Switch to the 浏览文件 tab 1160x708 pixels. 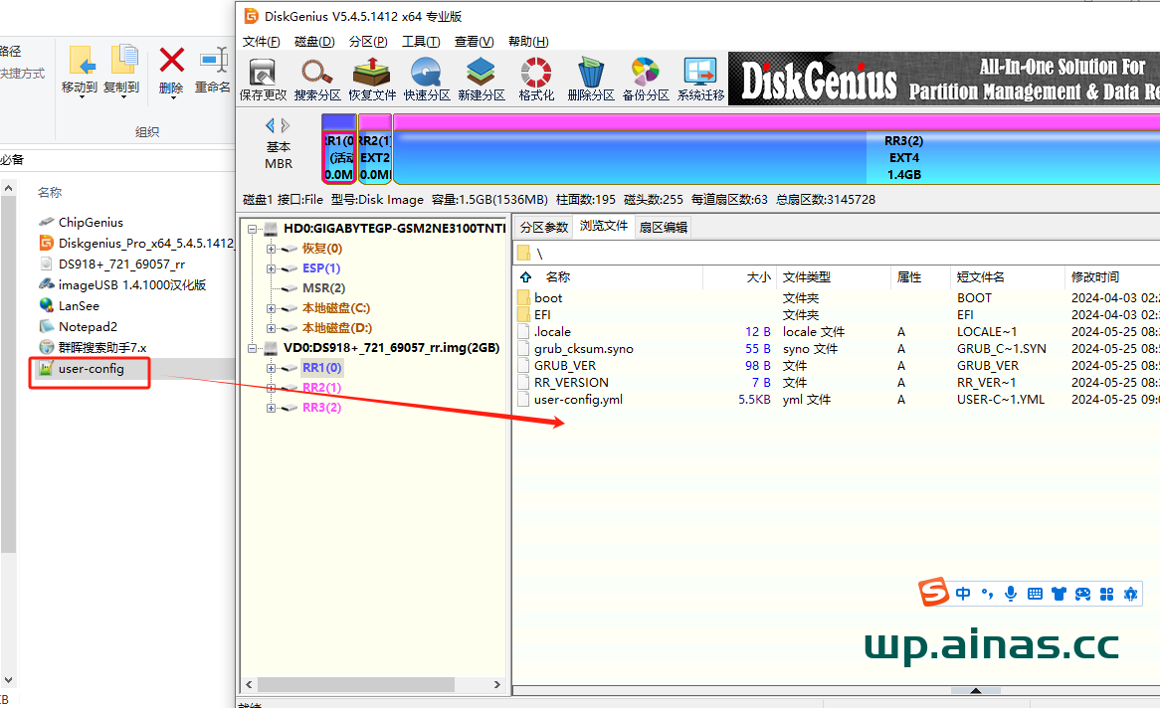(604, 227)
